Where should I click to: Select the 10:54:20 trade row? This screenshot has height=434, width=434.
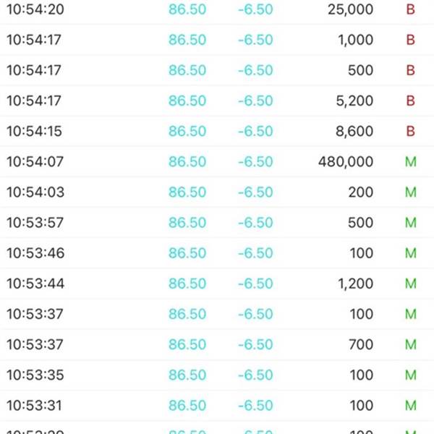[217, 10]
